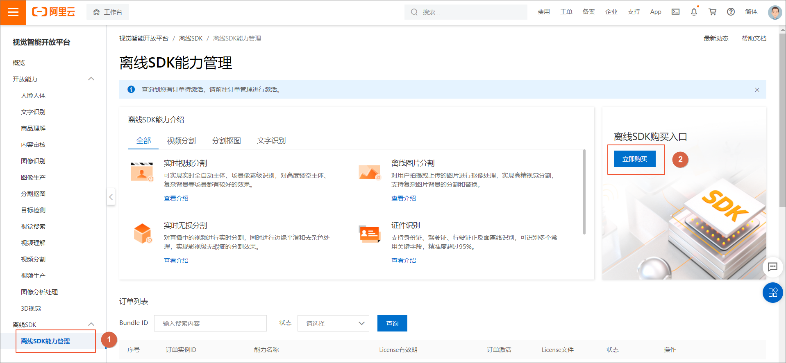Open 工单 in the top navigation
Screen dimensions: 786x363
click(566, 12)
